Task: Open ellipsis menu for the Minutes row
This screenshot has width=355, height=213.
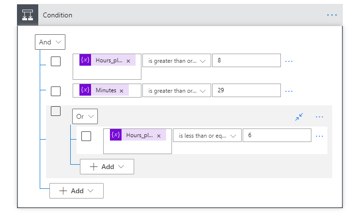Action: pyautogui.click(x=289, y=91)
